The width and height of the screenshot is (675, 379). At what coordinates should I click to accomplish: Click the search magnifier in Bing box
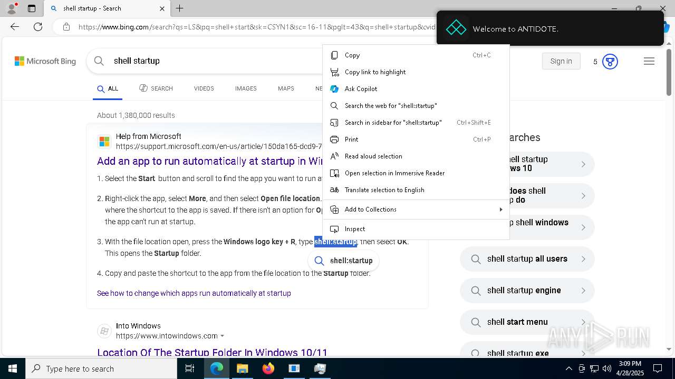(99, 61)
